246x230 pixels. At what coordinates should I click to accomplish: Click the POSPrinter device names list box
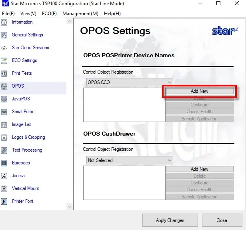pos(124,105)
